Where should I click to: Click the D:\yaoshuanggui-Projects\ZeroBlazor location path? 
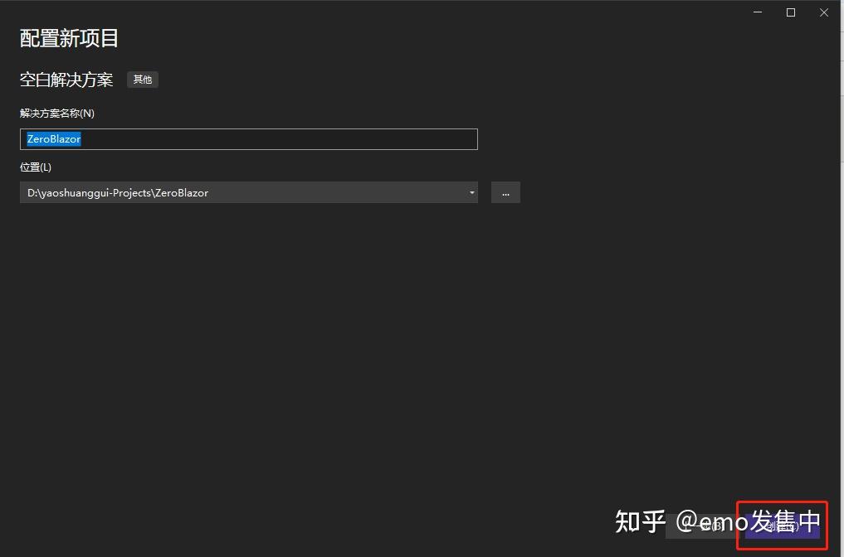point(118,192)
